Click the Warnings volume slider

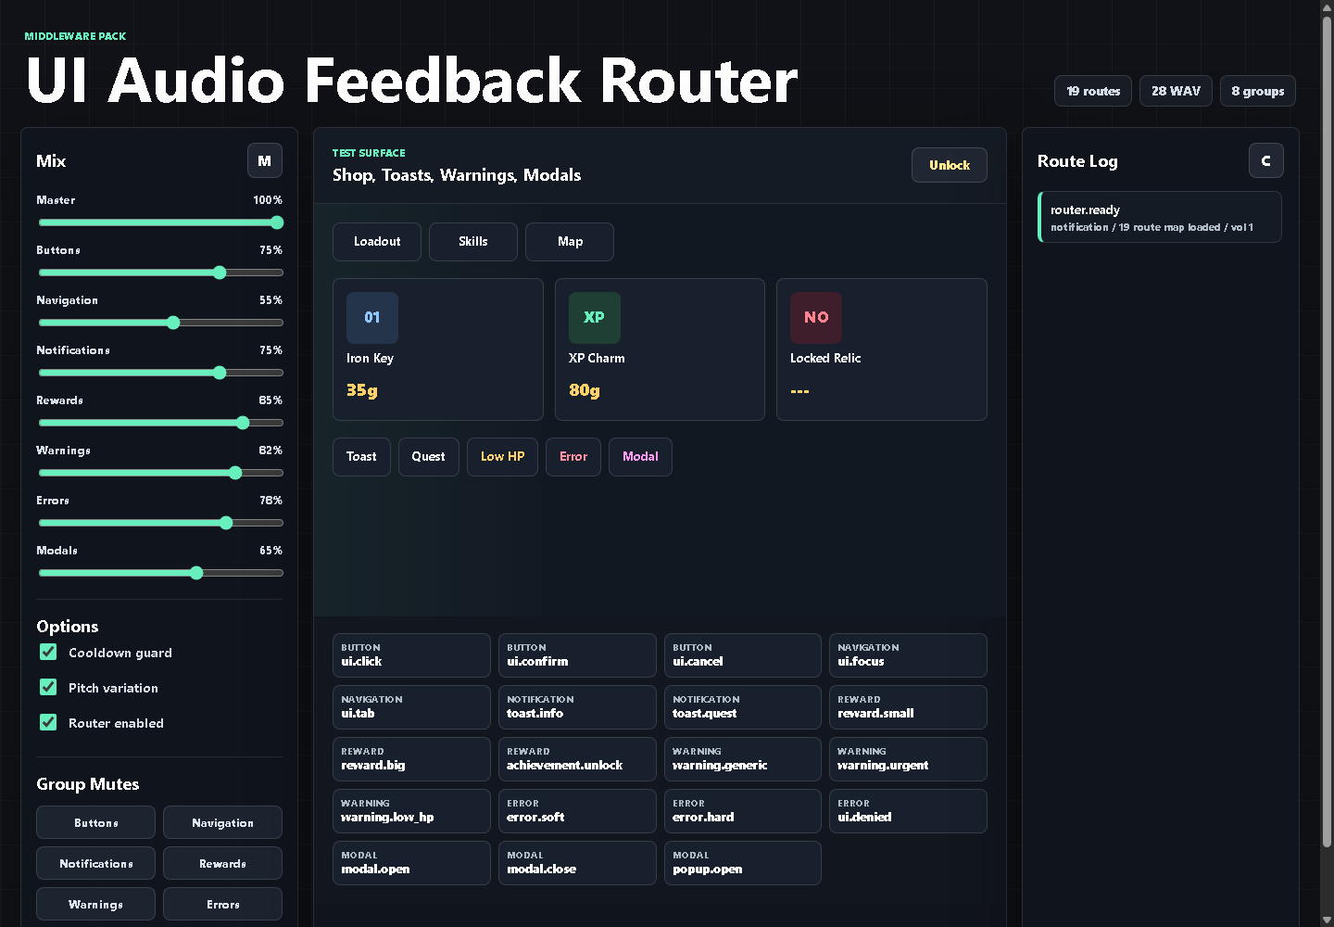pos(160,473)
